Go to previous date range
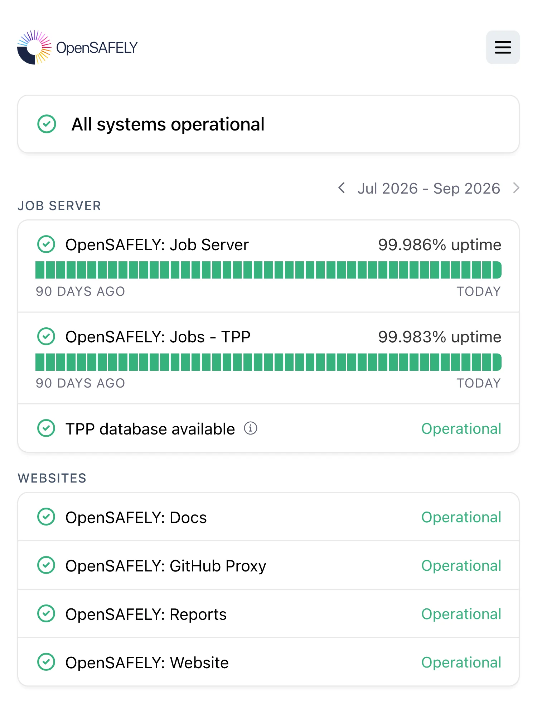Screen dimensions: 537x717 click(x=342, y=188)
